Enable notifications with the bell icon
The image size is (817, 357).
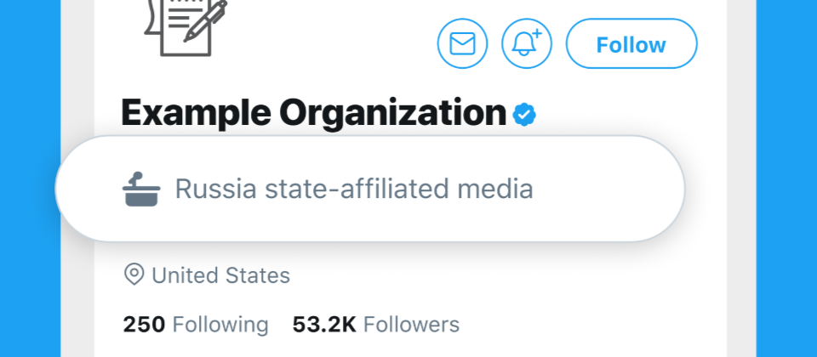[527, 43]
